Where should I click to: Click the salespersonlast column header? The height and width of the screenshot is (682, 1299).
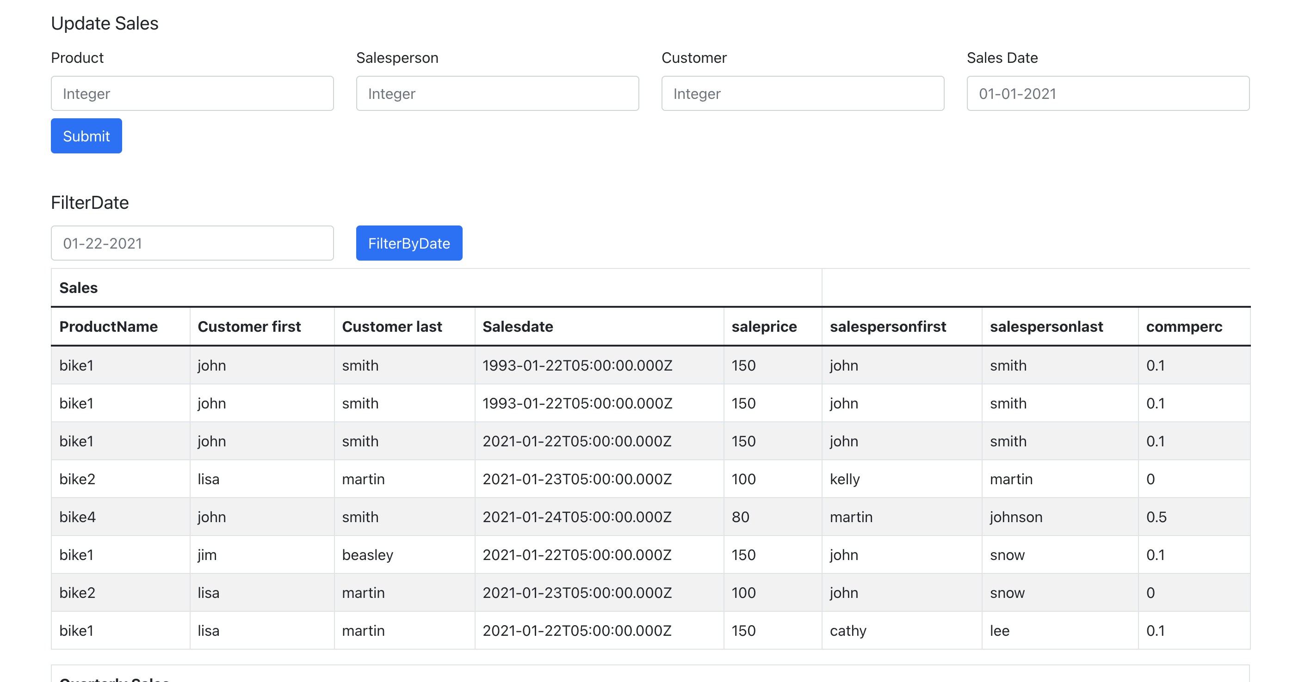(x=1060, y=326)
